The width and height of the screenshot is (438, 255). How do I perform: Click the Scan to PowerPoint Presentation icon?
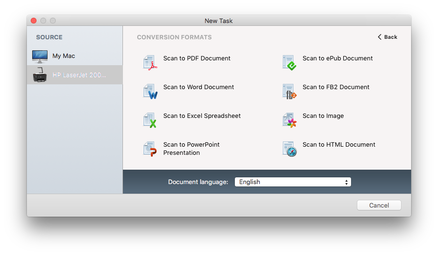(150, 149)
